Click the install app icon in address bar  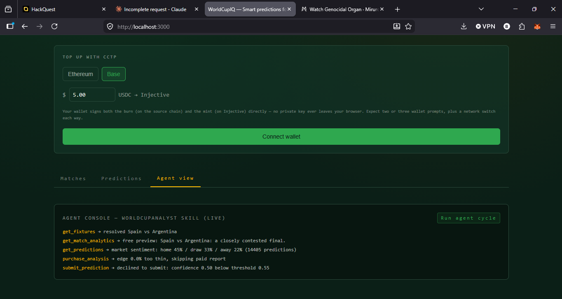(397, 26)
